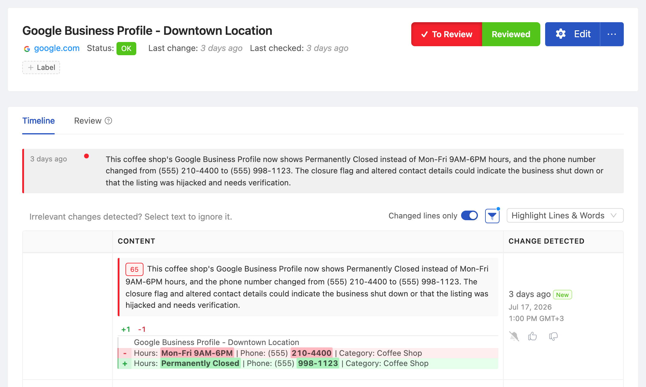Mark the change as Reviewed
The height and width of the screenshot is (387, 646).
(x=511, y=34)
